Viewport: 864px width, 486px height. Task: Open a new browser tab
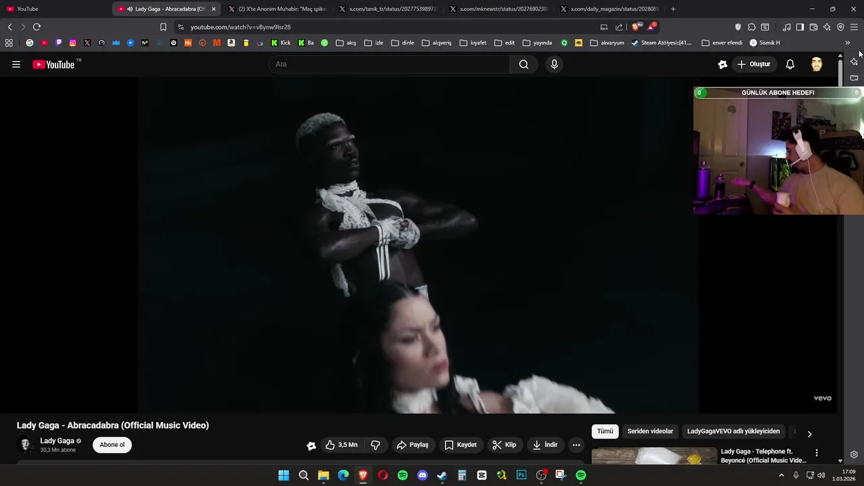(x=673, y=9)
